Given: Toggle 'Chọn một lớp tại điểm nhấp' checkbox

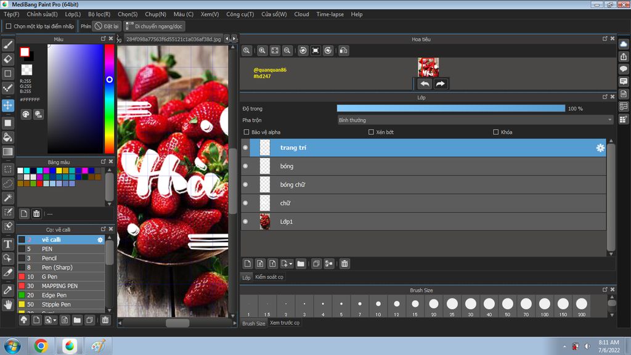Looking at the screenshot, I should (x=9, y=26).
